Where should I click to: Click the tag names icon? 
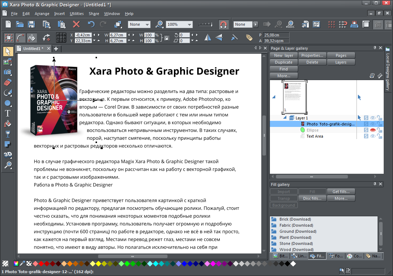pos(249,38)
